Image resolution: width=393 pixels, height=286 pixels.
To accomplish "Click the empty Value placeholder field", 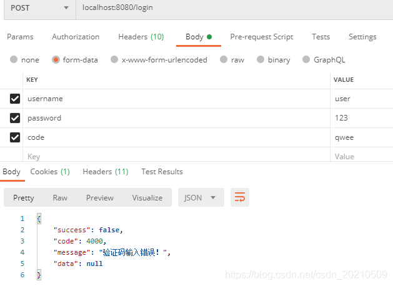I will pos(362,154).
